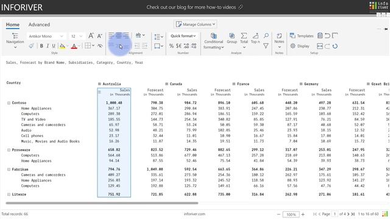Collapse the Proseware row group

(x=9, y=150)
